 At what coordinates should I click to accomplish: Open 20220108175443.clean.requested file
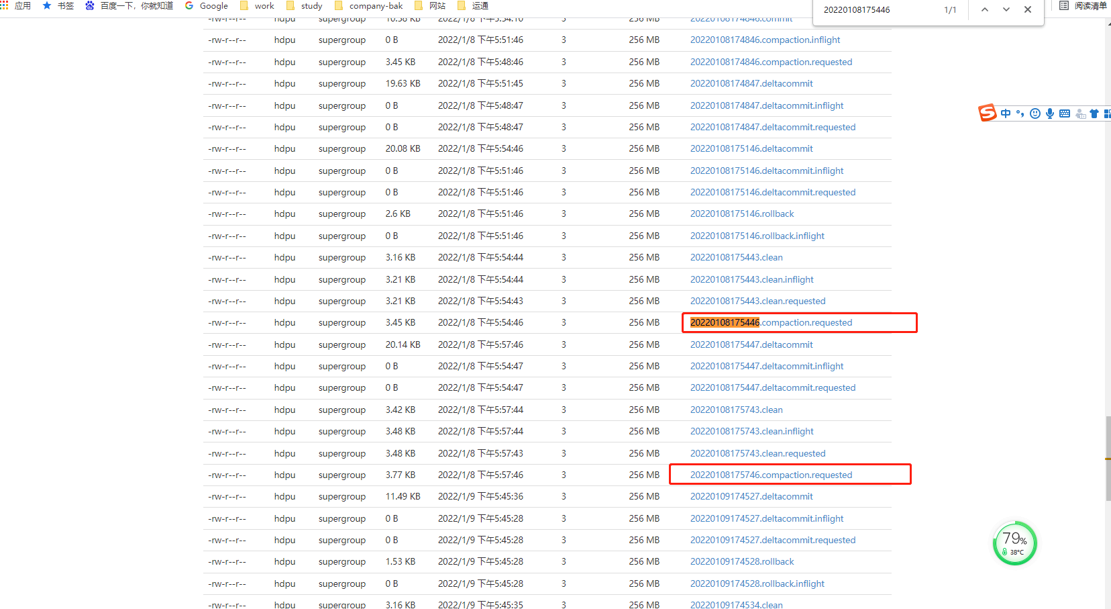point(758,301)
